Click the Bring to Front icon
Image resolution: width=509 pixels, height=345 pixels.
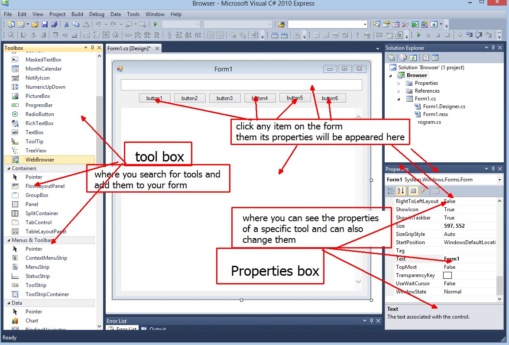(233, 35)
